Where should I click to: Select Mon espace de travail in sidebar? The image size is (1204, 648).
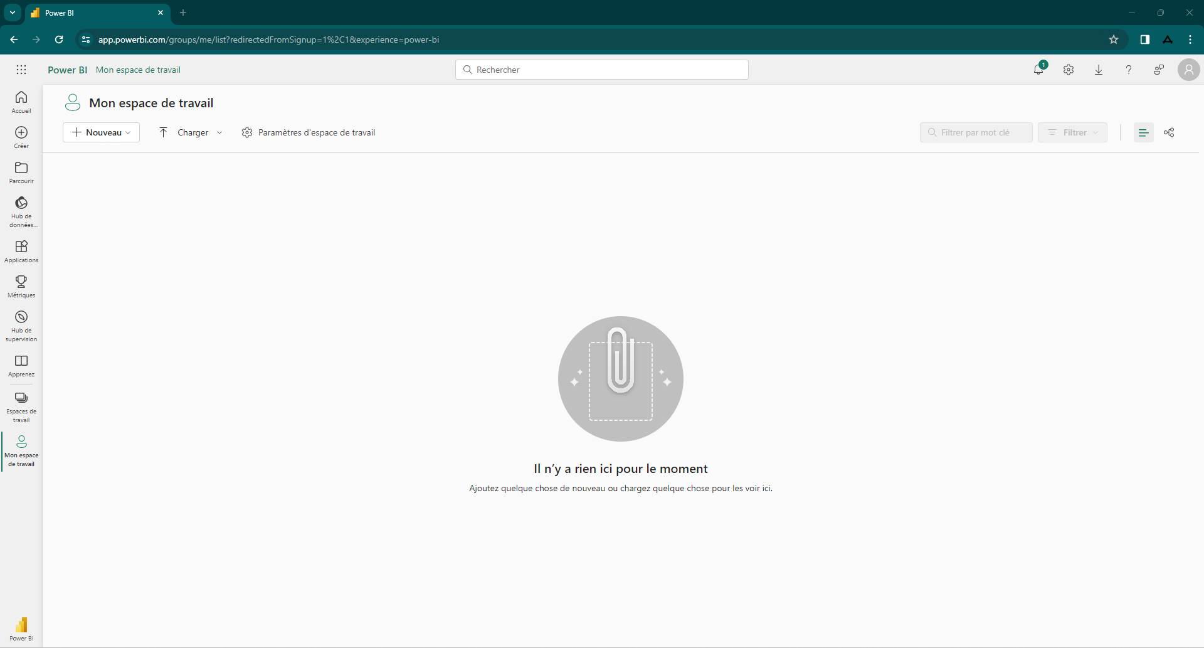(x=21, y=450)
